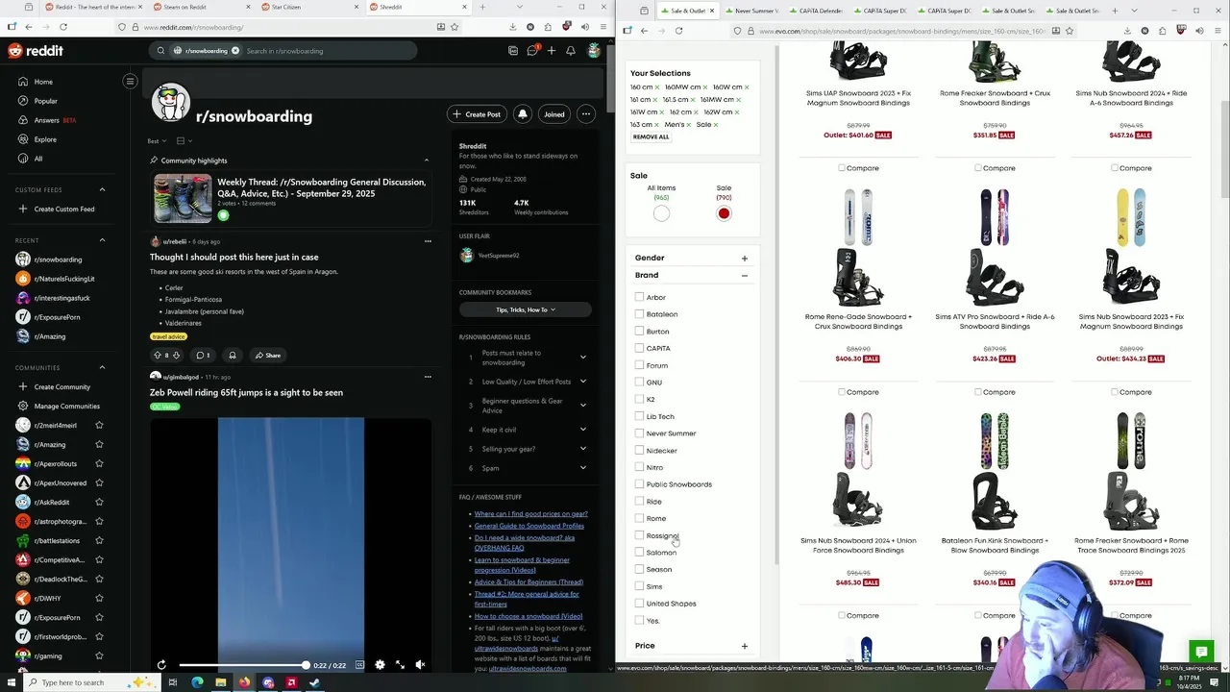This screenshot has width=1230, height=692.
Task: Unmute the Zeb Powell video
Action: pos(420,665)
